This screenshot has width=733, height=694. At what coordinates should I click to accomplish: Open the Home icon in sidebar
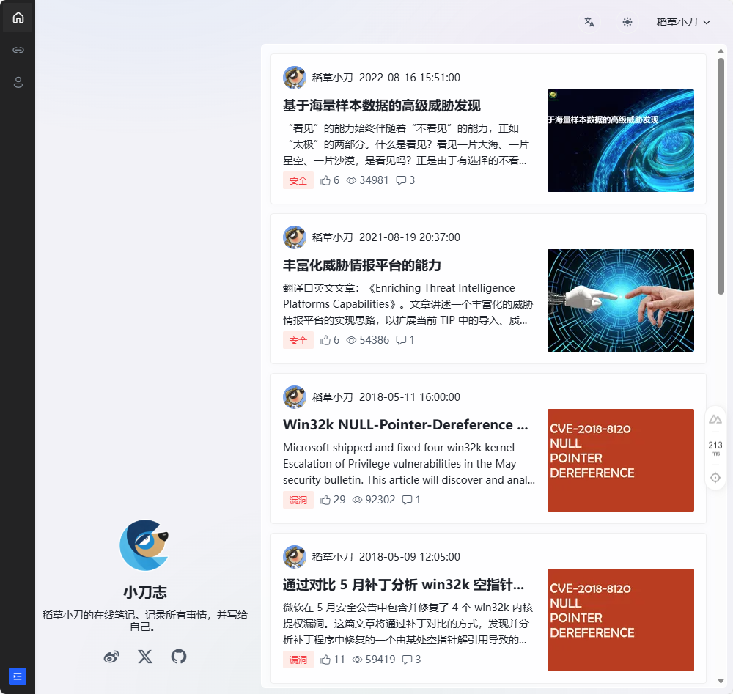(x=18, y=18)
